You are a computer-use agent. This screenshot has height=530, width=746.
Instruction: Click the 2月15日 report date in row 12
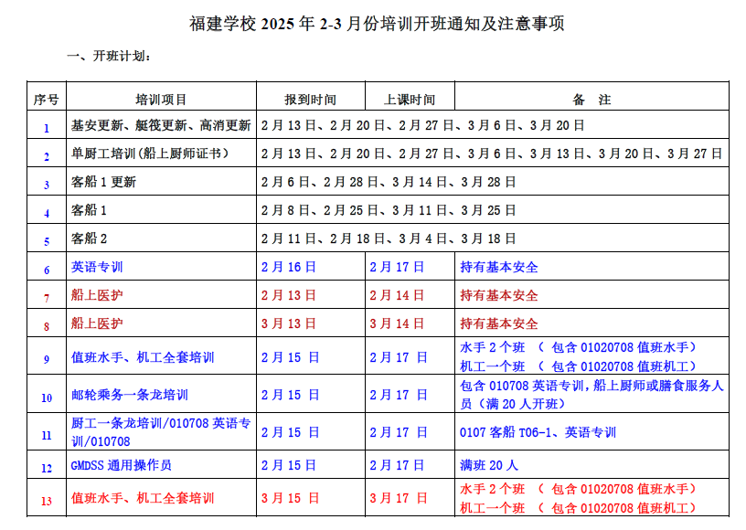point(288,465)
